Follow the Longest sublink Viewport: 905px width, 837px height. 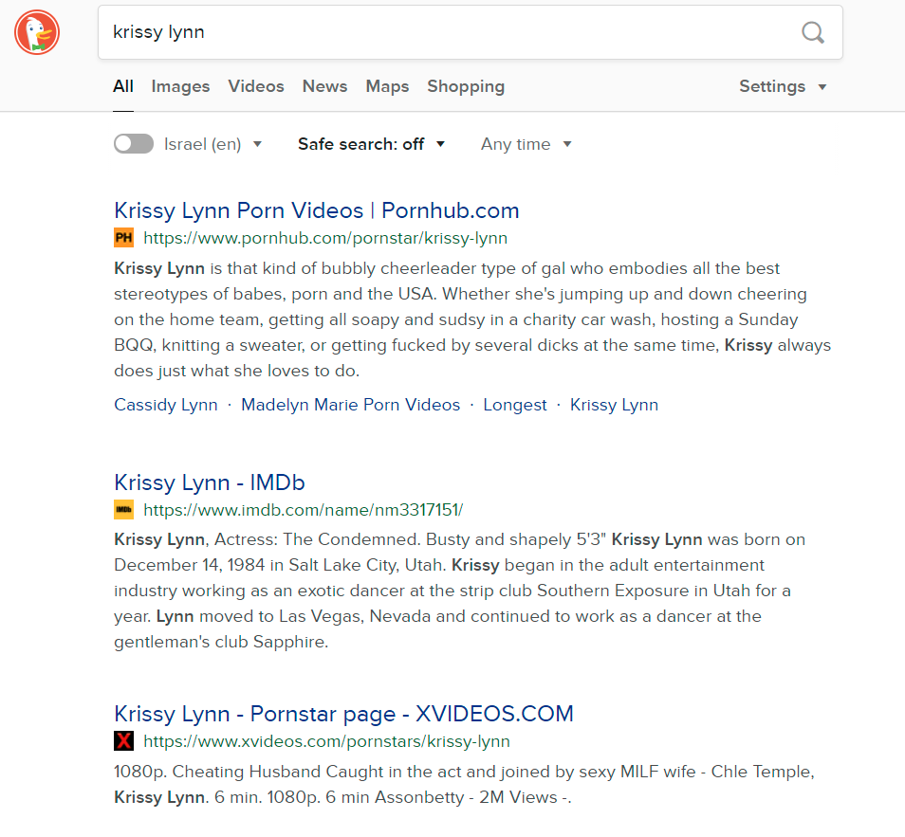[515, 405]
